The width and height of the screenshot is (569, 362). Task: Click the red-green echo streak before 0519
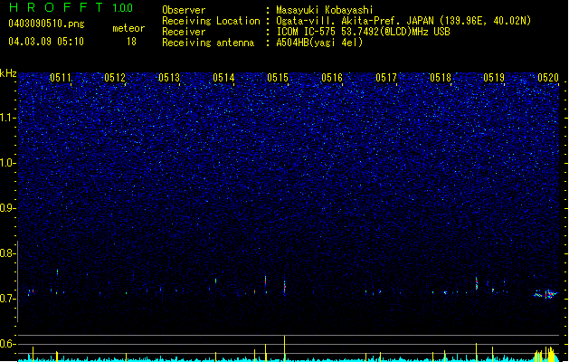(x=477, y=283)
